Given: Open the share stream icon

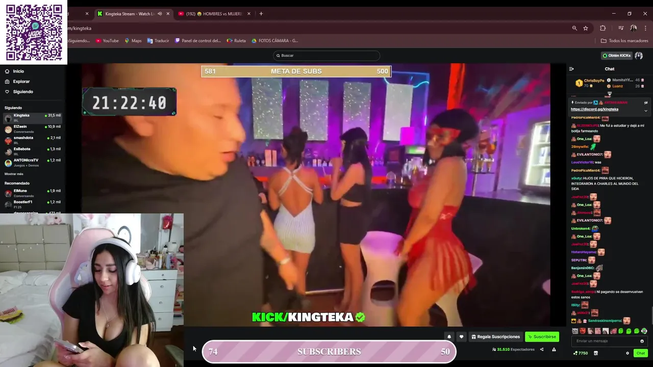Looking at the screenshot, I should click(542, 350).
